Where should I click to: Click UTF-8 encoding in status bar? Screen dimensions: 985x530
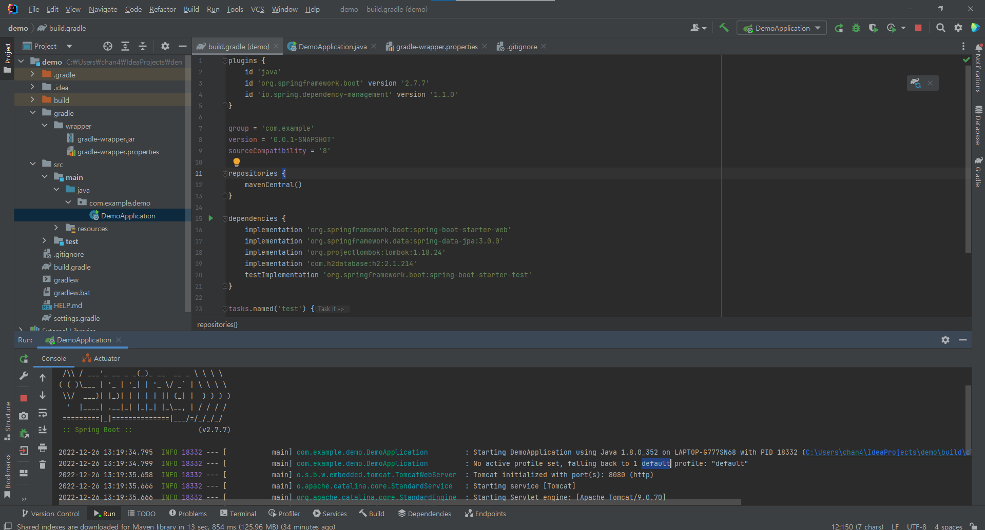916,526
